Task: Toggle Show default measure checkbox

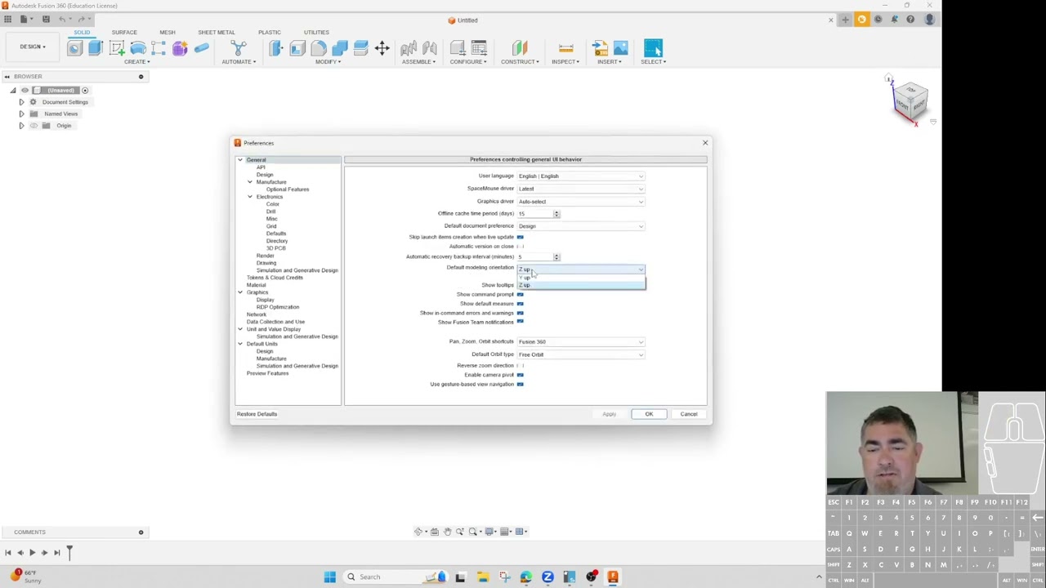Action: pyautogui.click(x=520, y=304)
